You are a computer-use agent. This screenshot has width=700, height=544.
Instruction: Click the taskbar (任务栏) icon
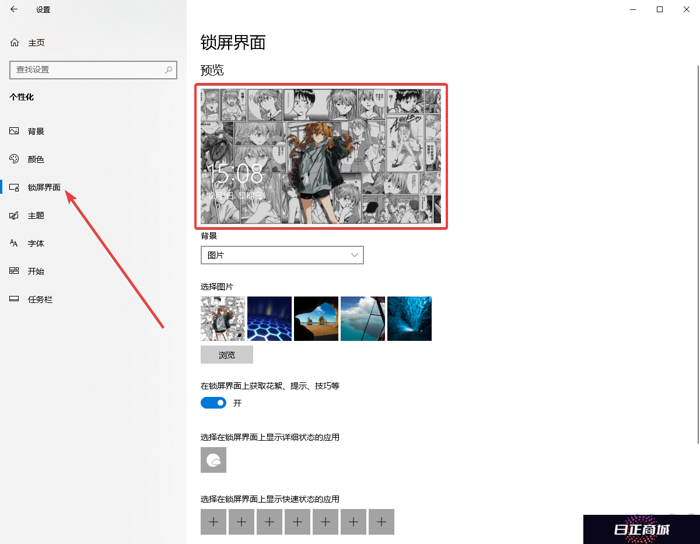pos(15,299)
